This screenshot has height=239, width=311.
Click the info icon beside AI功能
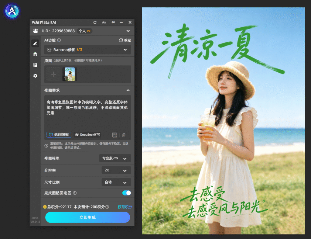59,40
